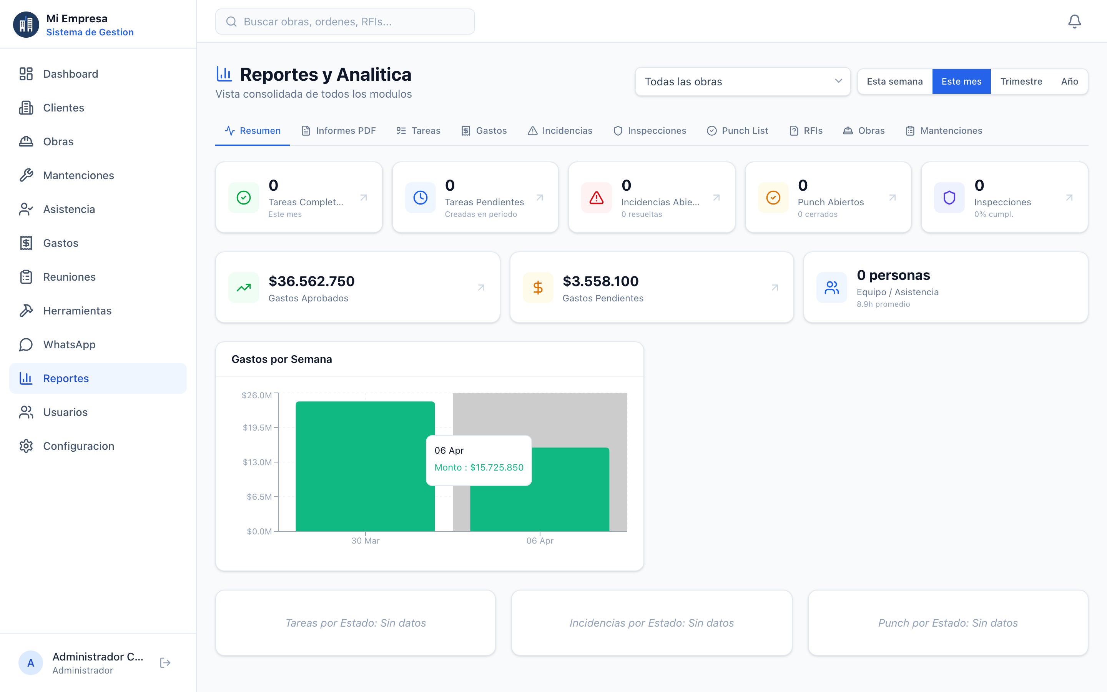Open Herramientas hammer icon in sidebar
Image resolution: width=1107 pixels, height=692 pixels.
(x=26, y=311)
